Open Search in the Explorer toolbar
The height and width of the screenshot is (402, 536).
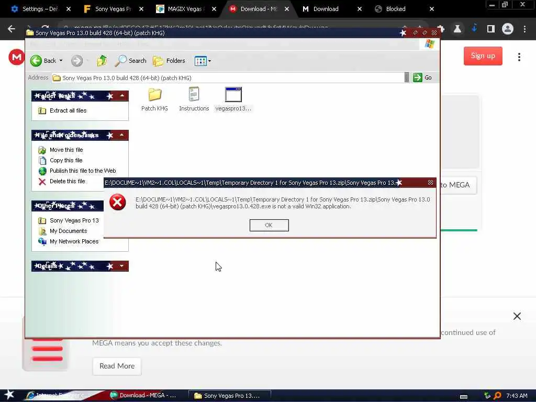pos(130,61)
